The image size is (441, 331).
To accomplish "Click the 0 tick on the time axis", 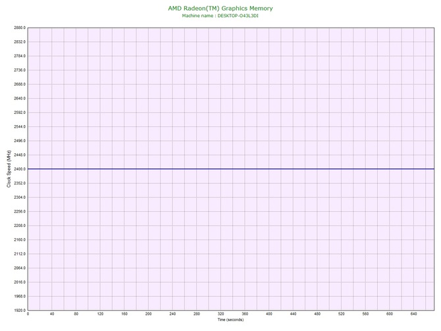I will pyautogui.click(x=28, y=314).
